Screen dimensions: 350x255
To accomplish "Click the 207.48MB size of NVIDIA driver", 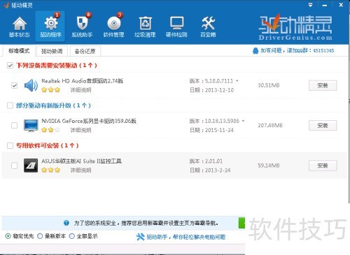I will [270, 125].
